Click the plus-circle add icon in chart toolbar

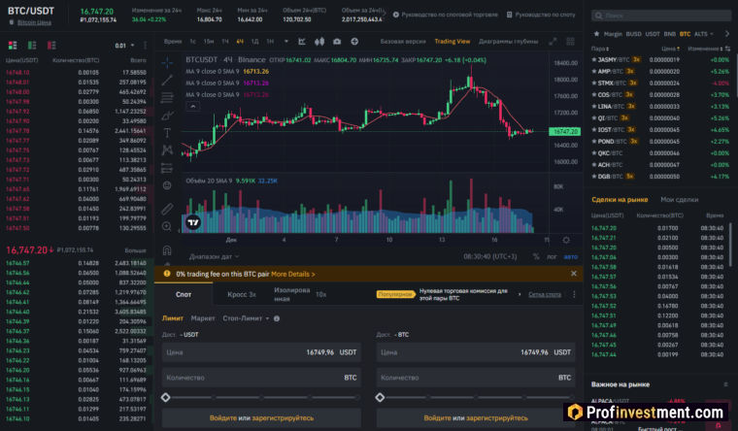(354, 42)
